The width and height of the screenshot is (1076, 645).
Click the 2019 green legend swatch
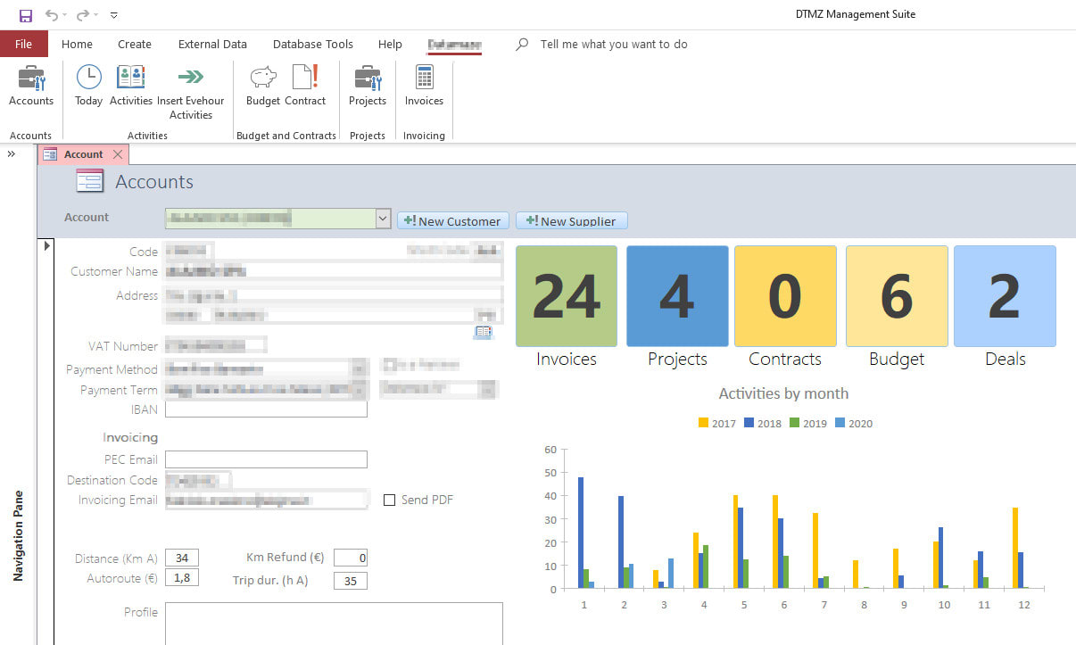(794, 423)
